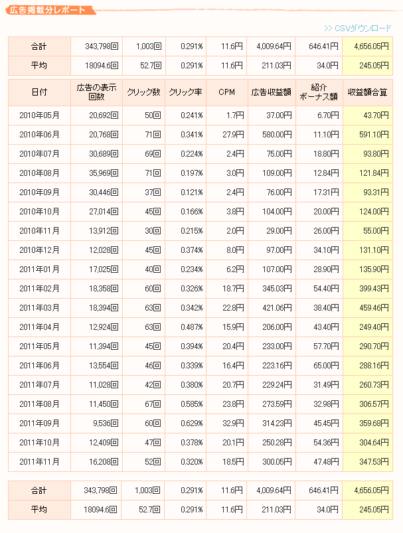Click the 広告掲載分レポート heading banner
Image resolution: width=403 pixels, height=533 pixels.
click(x=50, y=10)
